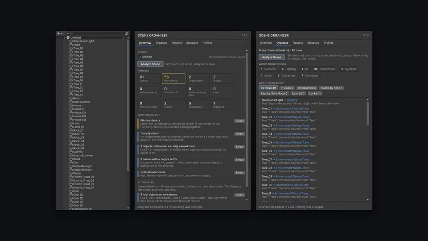428x241 pixels.
Task: Switch to Rename tab in left Scene Organizer
Action: point(177,43)
